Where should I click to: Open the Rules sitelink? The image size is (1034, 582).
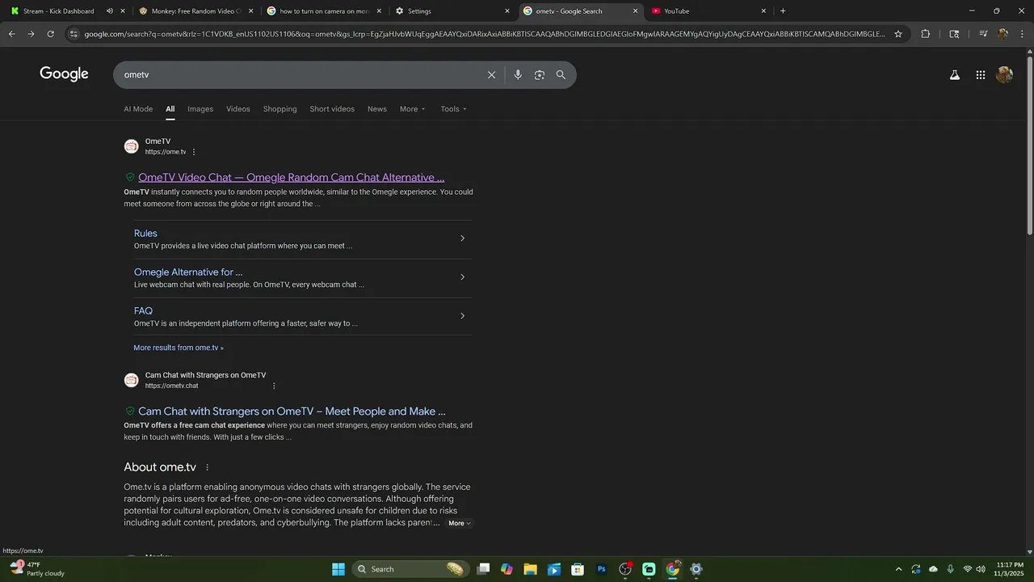[145, 234]
